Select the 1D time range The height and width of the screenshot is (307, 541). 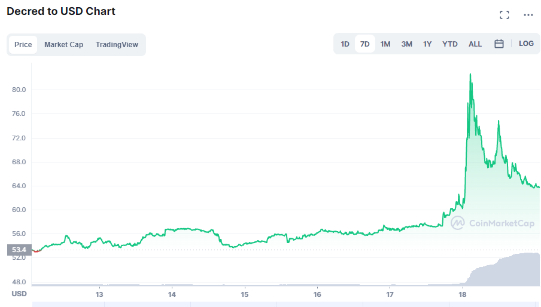point(345,44)
